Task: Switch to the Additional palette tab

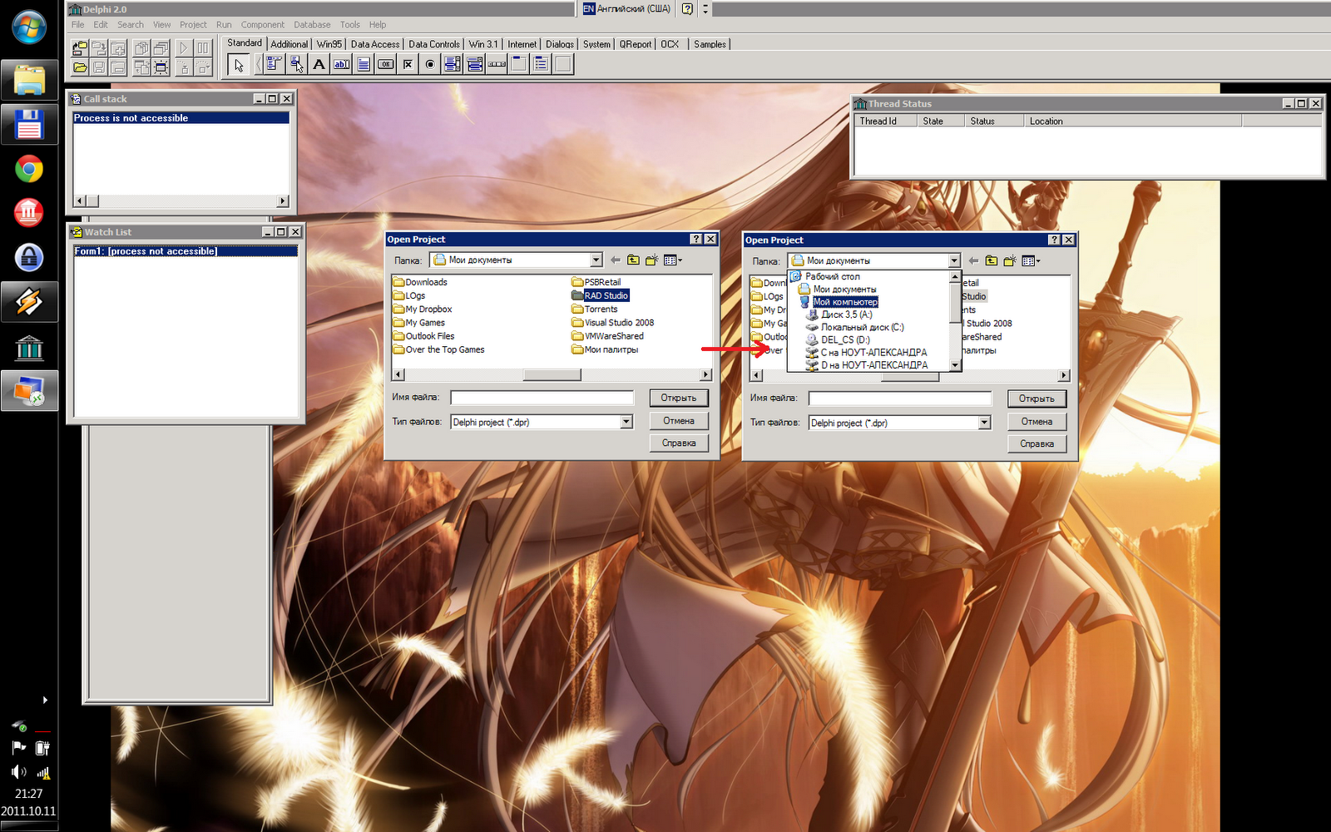Action: pyautogui.click(x=289, y=44)
